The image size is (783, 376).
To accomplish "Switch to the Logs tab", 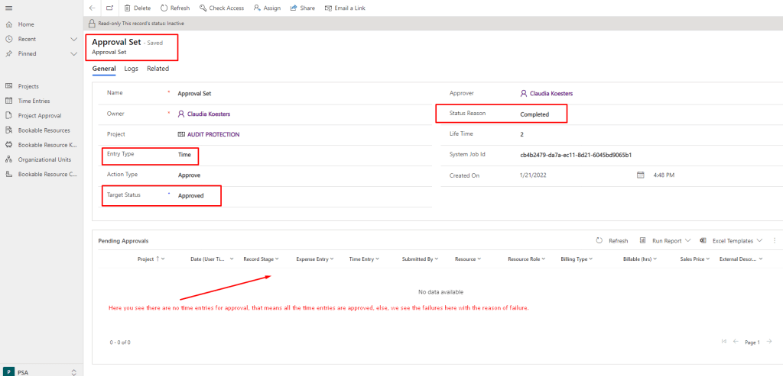I will [x=131, y=69].
